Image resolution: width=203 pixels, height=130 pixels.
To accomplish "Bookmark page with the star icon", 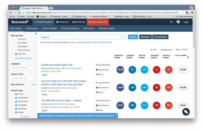I will pyautogui.click(x=183, y=13).
